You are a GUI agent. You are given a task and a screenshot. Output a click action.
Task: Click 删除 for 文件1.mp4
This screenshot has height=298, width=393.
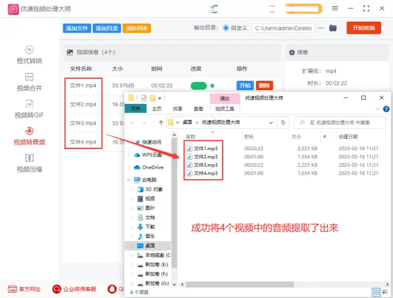[264, 85]
